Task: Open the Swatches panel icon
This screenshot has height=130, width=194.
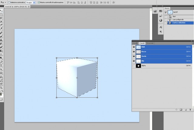Action: point(161,11)
